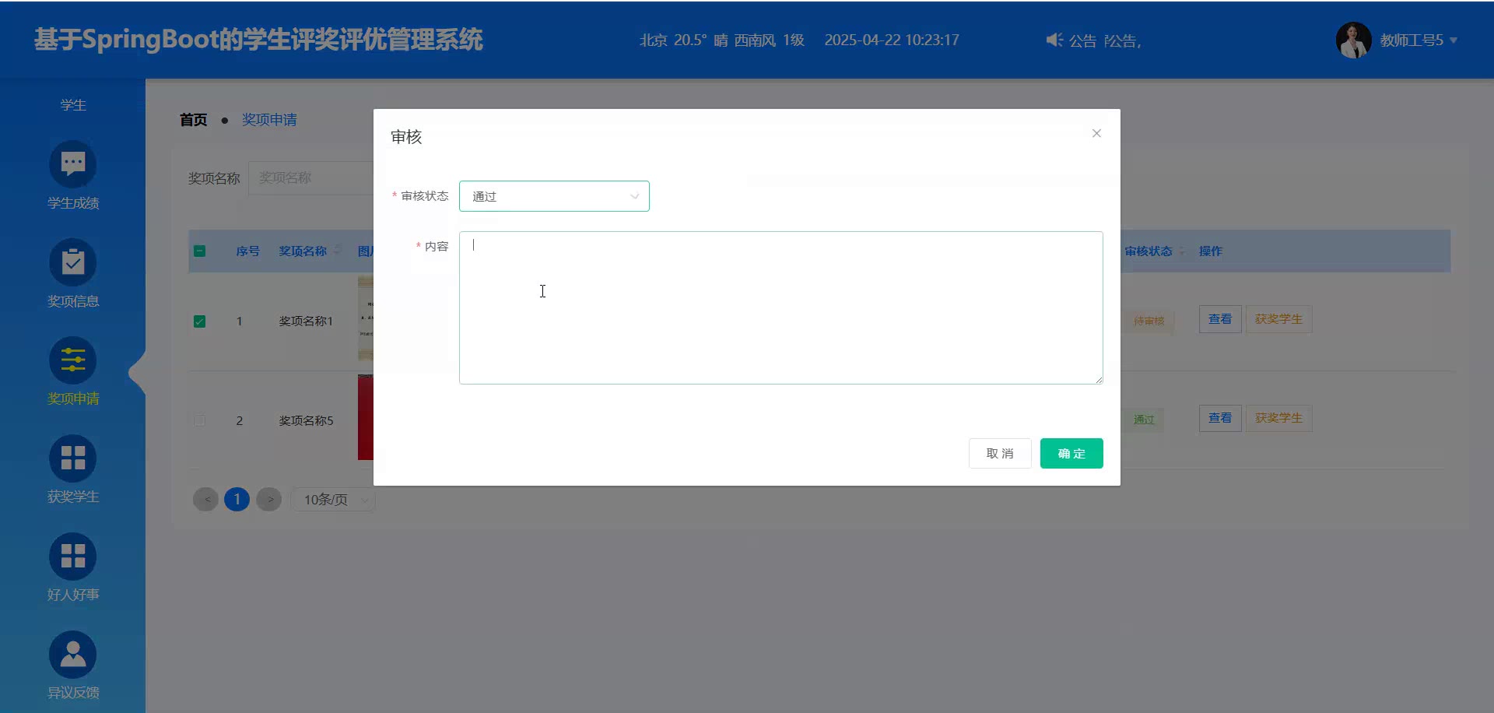This screenshot has width=1494, height=713.
Task: Click 查看 for 奖项名称1 row
Action: (x=1220, y=319)
